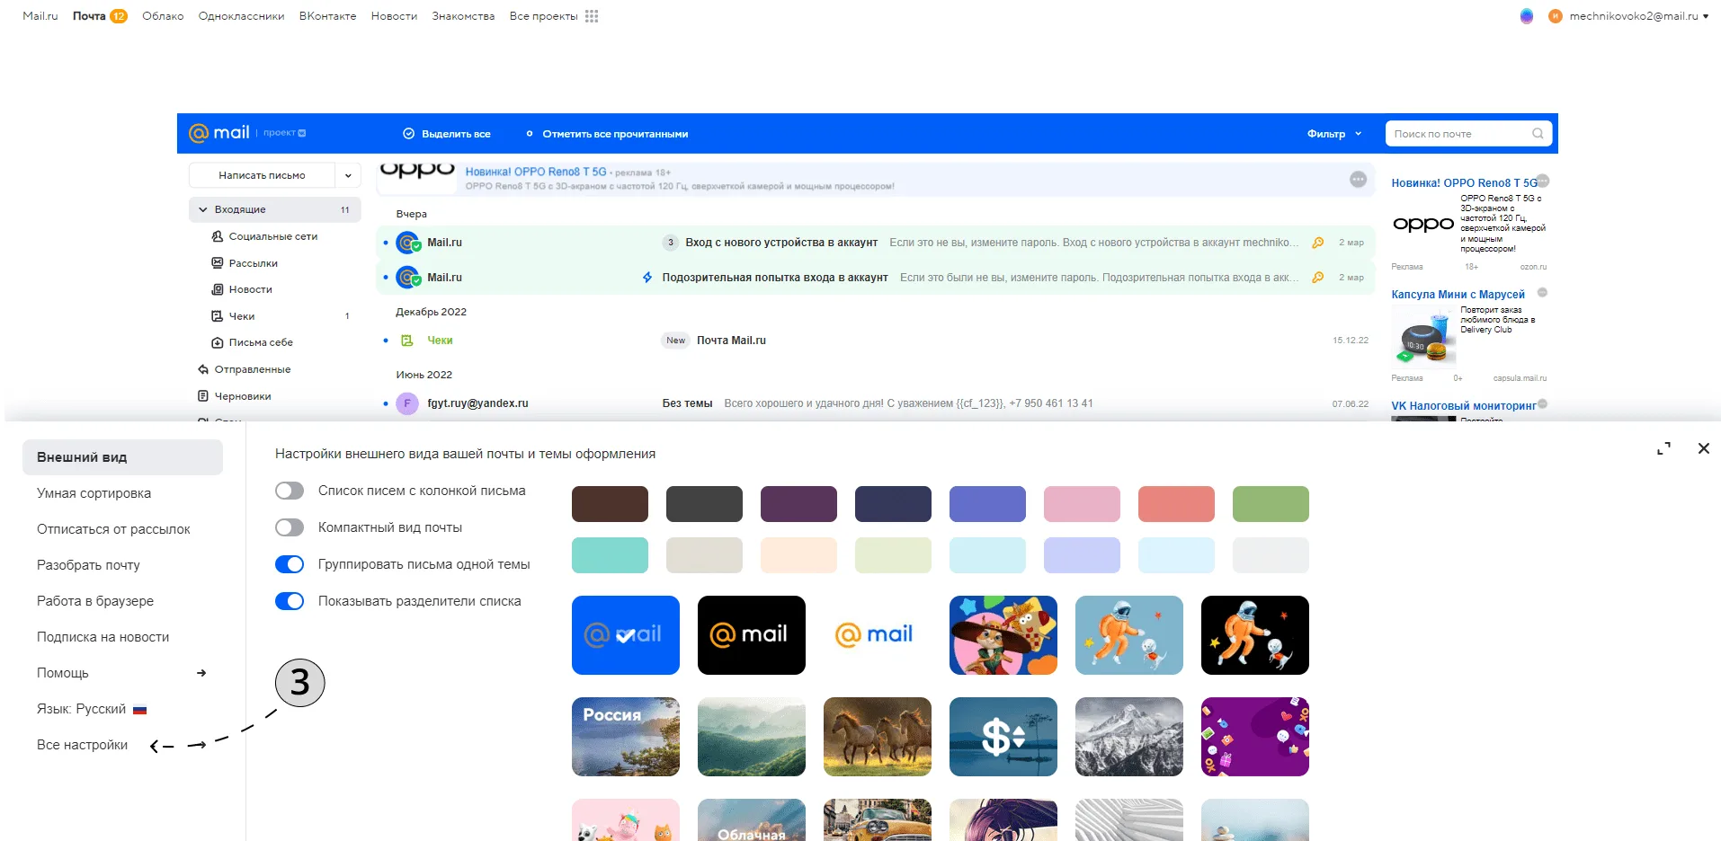Select the green color theme swatch
This screenshot has height=841, width=1721.
coord(1271,504)
